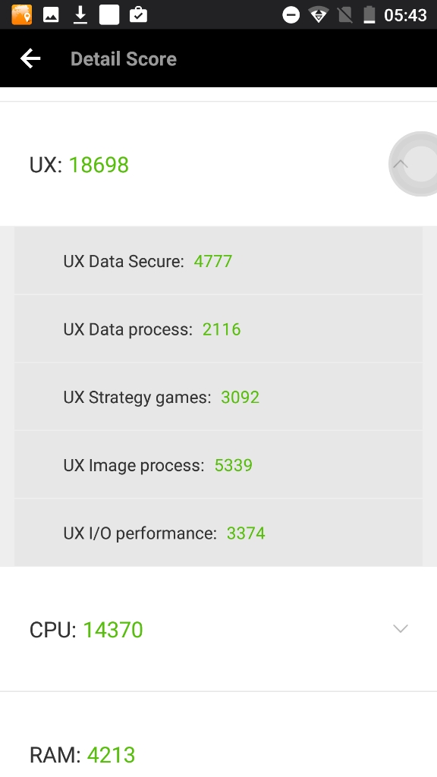
Task: Tap the Detail Score title
Action: click(124, 58)
